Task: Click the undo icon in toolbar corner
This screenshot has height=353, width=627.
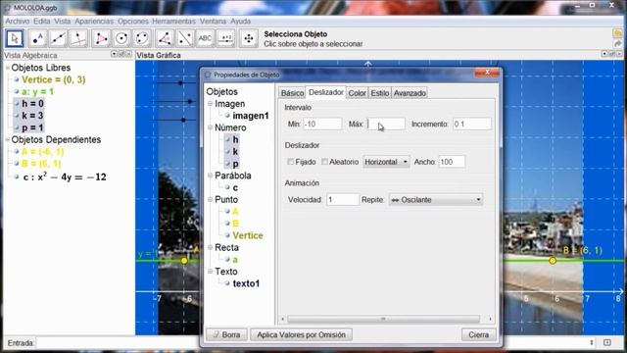Action: tap(618, 33)
